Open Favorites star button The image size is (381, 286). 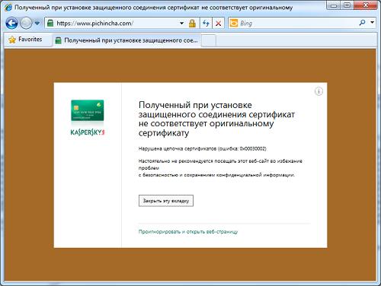coord(25,40)
